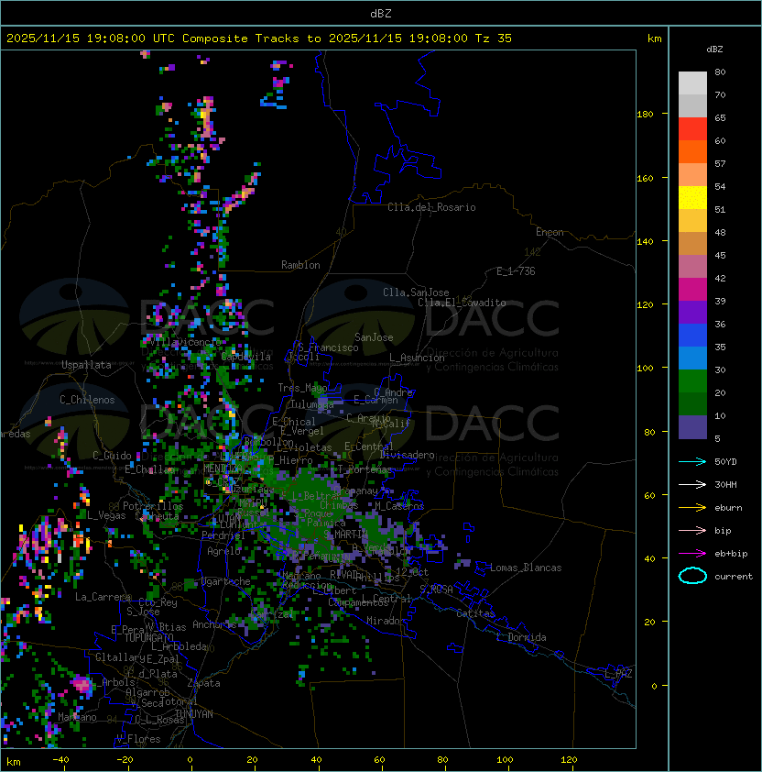Click the 'E_1-736' map label

pos(516,271)
